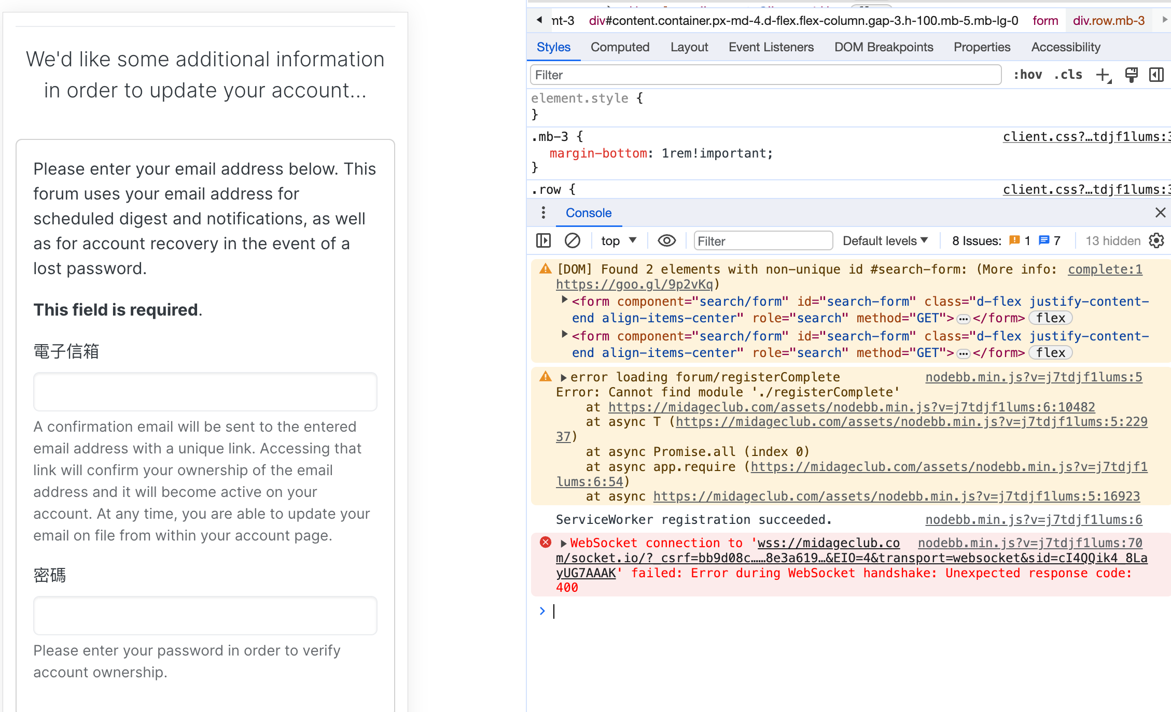The image size is (1171, 712).
Task: Click the flex badge on first form element
Action: (x=1050, y=318)
